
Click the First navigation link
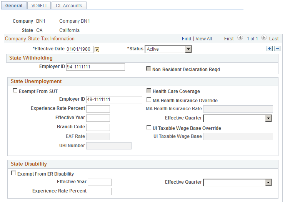pyautogui.click(x=229, y=39)
